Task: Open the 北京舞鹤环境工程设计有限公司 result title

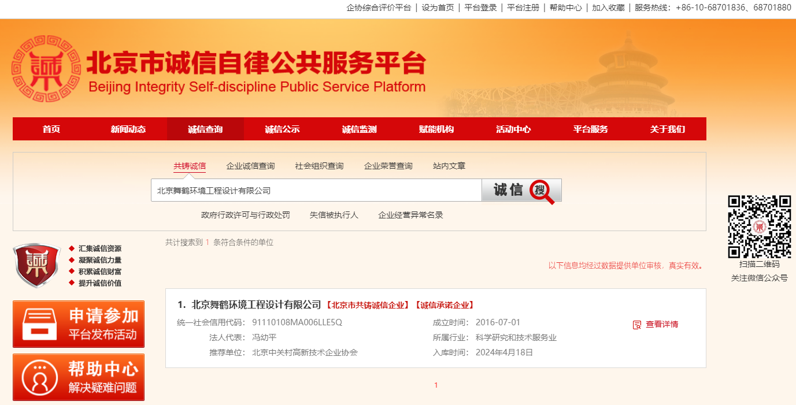Action: click(x=256, y=304)
